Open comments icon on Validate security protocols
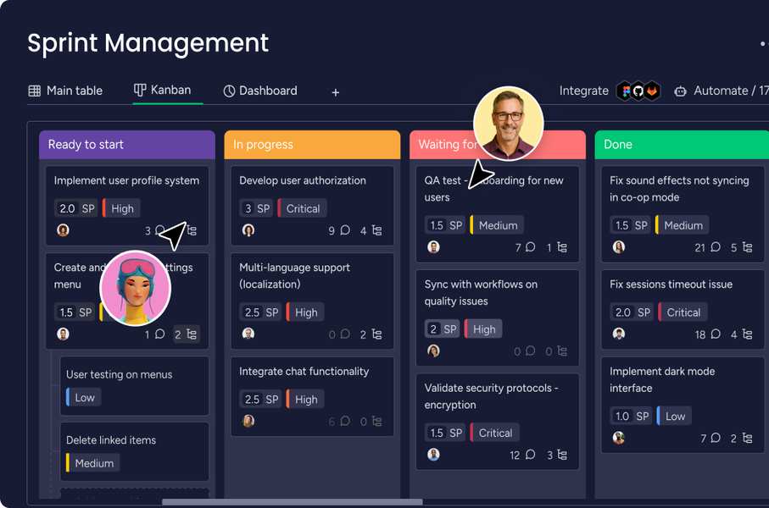The height and width of the screenshot is (508, 769). pos(531,455)
